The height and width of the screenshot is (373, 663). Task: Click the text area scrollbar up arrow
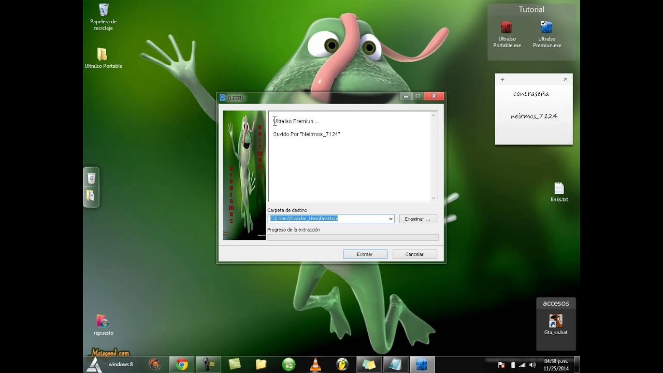(434, 115)
